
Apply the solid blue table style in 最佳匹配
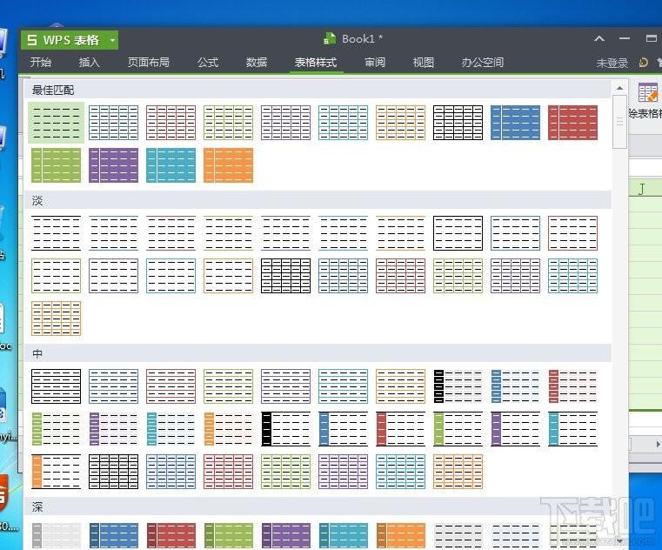coord(516,123)
